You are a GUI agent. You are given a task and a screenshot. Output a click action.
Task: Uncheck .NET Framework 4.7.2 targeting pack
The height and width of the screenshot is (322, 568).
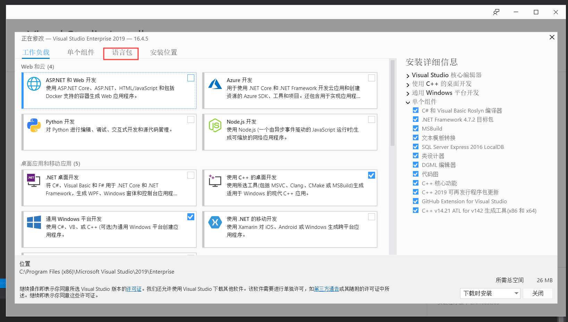click(416, 119)
